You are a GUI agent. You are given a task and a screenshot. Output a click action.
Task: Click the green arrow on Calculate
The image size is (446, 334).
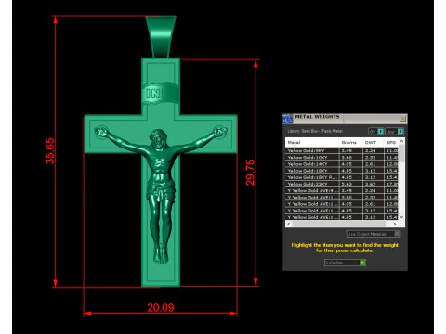pos(362,263)
